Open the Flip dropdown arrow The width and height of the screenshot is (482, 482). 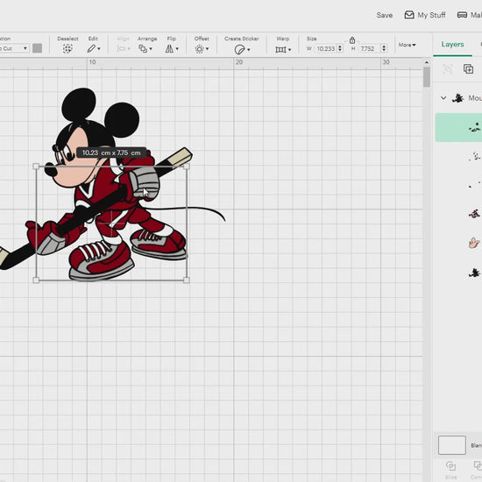177,49
